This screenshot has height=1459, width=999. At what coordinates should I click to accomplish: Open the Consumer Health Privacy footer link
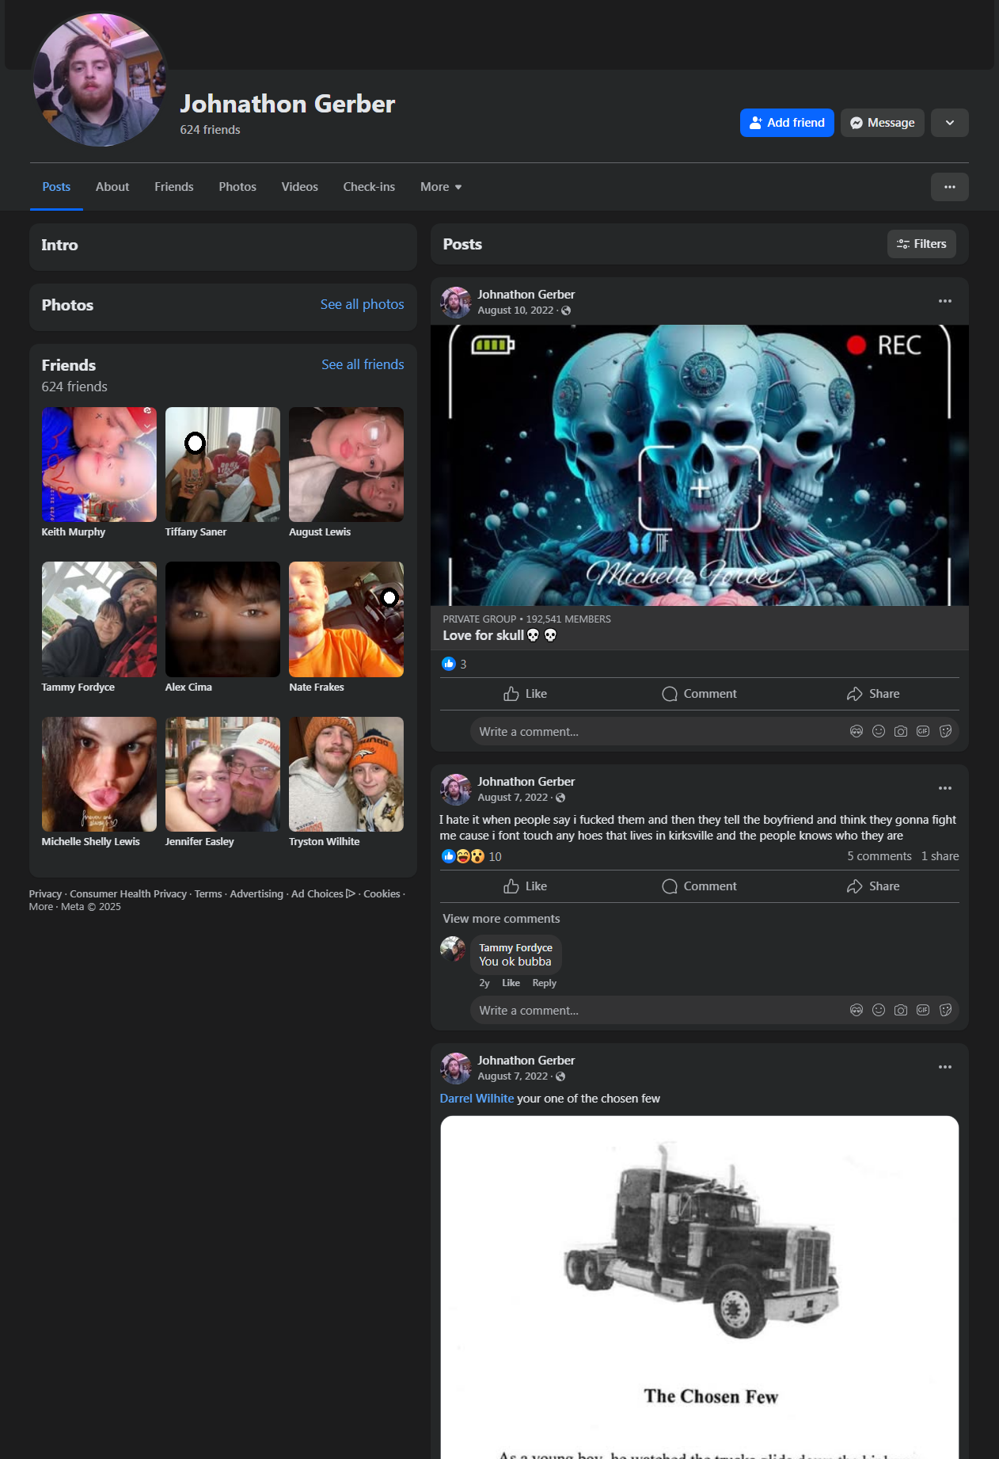(128, 893)
